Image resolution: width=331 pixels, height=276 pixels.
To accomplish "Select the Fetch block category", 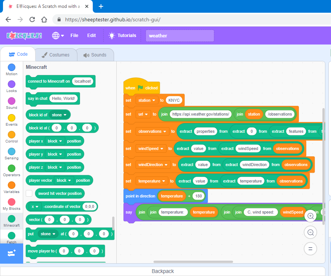I will pos(11,237).
